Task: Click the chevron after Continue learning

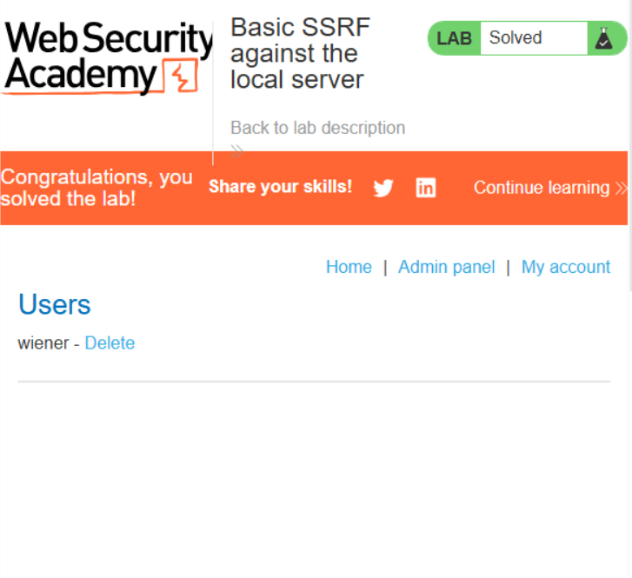Action: point(621,188)
